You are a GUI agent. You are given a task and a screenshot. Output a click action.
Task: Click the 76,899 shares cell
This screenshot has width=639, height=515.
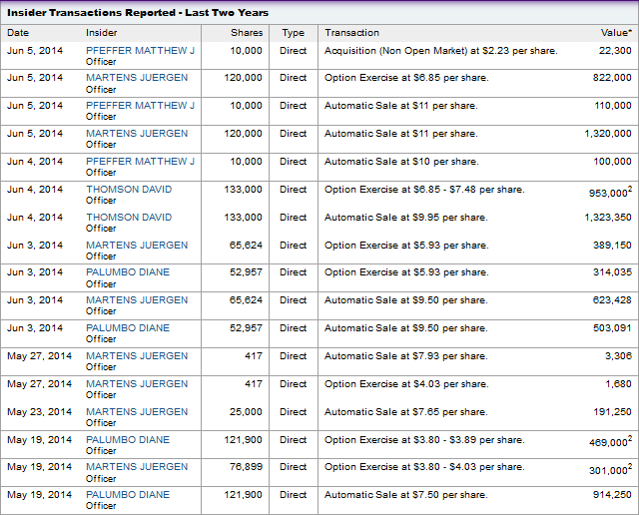click(246, 467)
